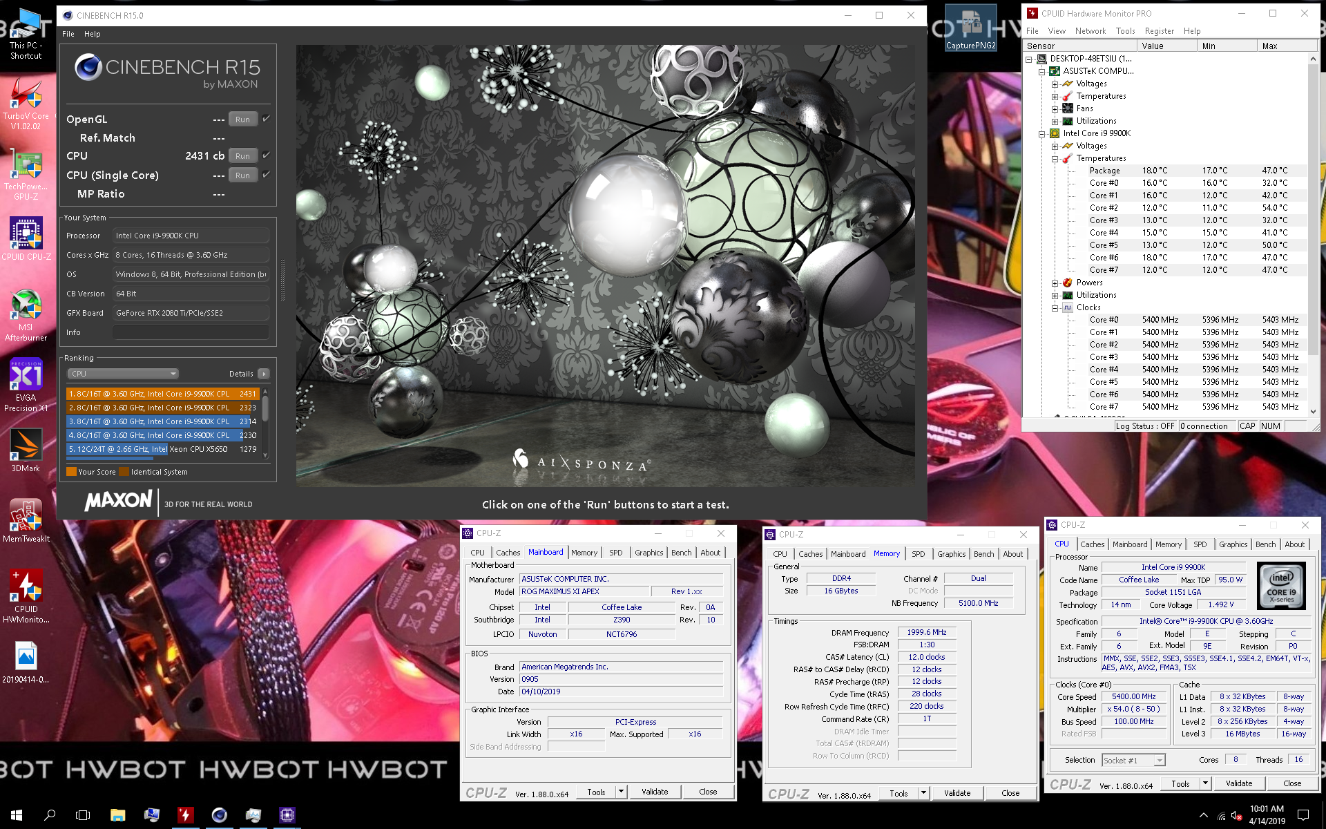Run the OpenGL benchmark
The image size is (1326, 829).
pyautogui.click(x=242, y=119)
